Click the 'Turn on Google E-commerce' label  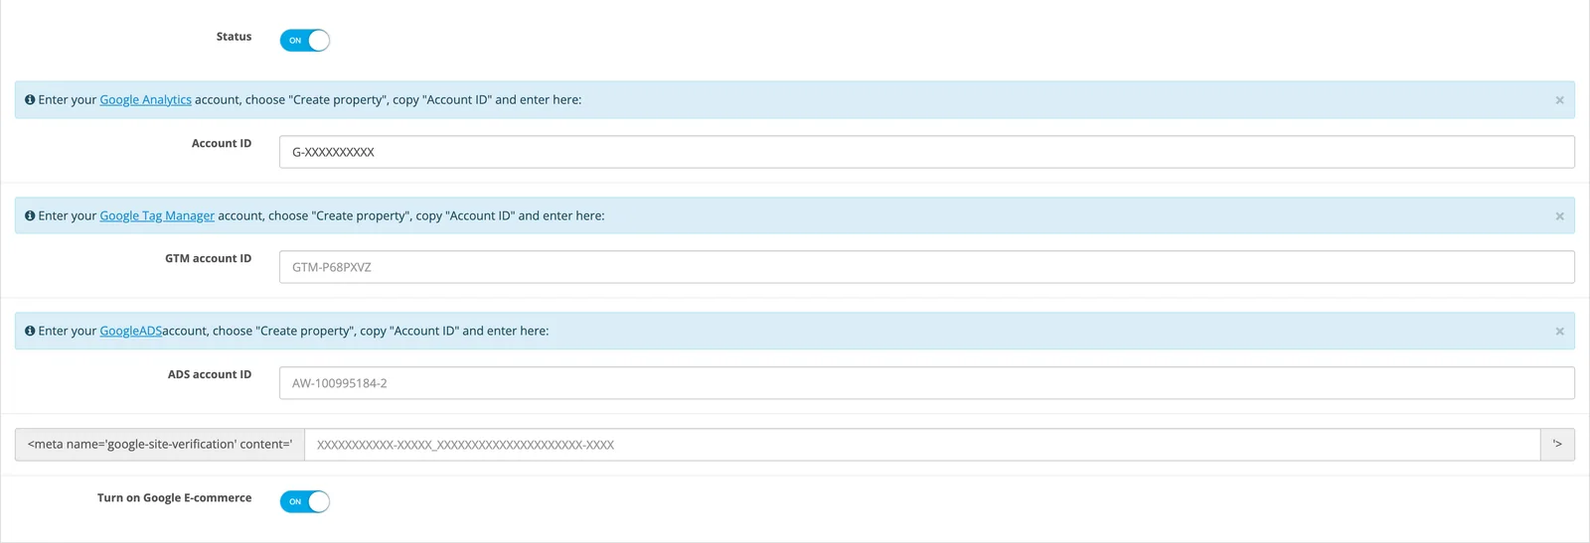(x=175, y=498)
